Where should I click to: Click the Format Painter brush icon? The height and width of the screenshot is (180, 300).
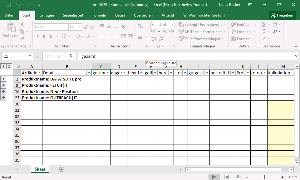(x=22, y=39)
